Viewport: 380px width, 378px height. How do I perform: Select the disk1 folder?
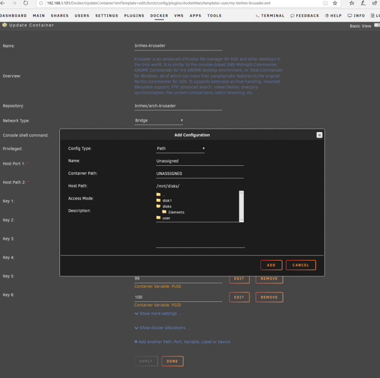point(167,201)
